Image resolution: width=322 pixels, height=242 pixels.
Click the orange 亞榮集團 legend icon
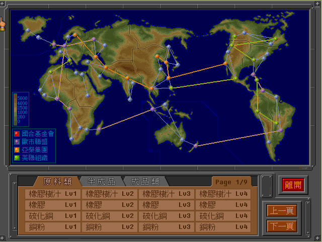pos(17,150)
